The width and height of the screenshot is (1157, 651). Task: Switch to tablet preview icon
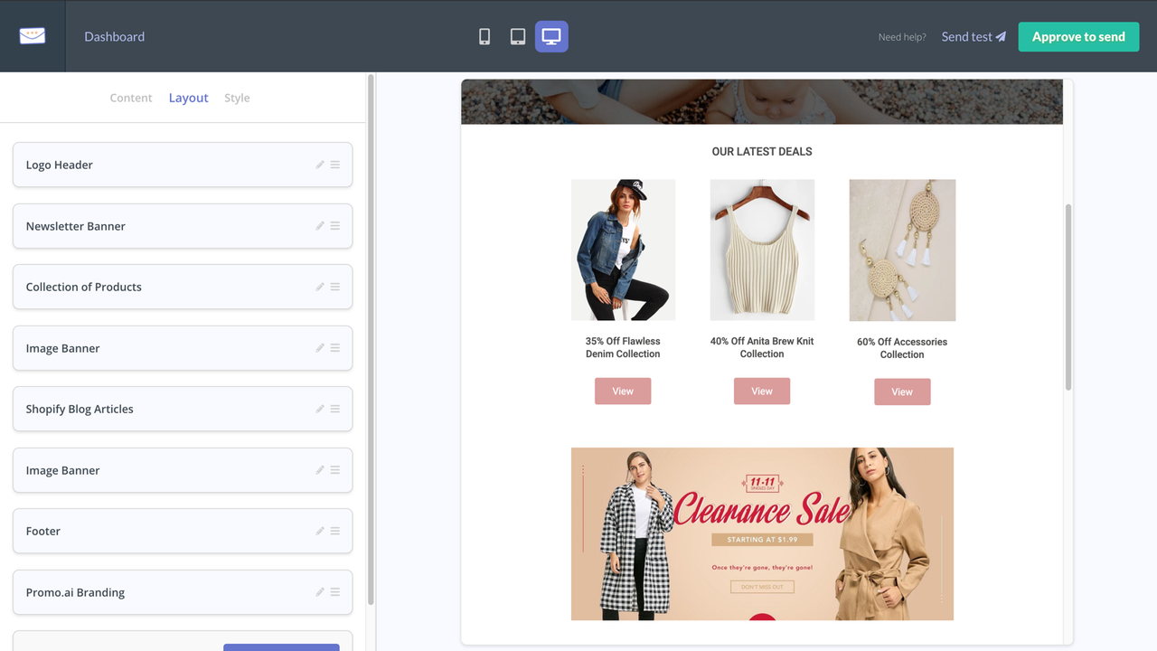coord(517,36)
